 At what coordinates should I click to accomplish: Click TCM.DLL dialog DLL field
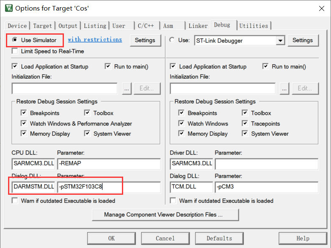(191, 187)
